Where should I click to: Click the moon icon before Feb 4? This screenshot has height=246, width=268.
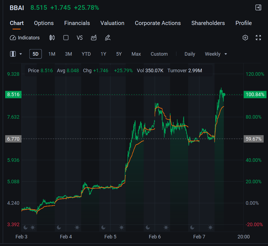coord(59,227)
